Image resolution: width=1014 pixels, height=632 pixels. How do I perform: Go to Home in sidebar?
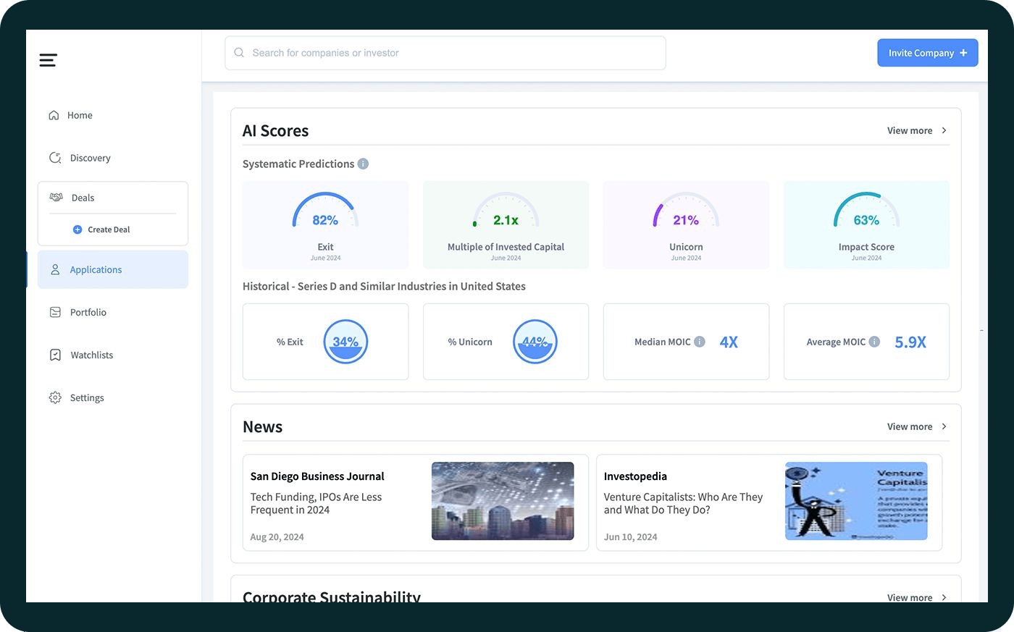pos(80,115)
